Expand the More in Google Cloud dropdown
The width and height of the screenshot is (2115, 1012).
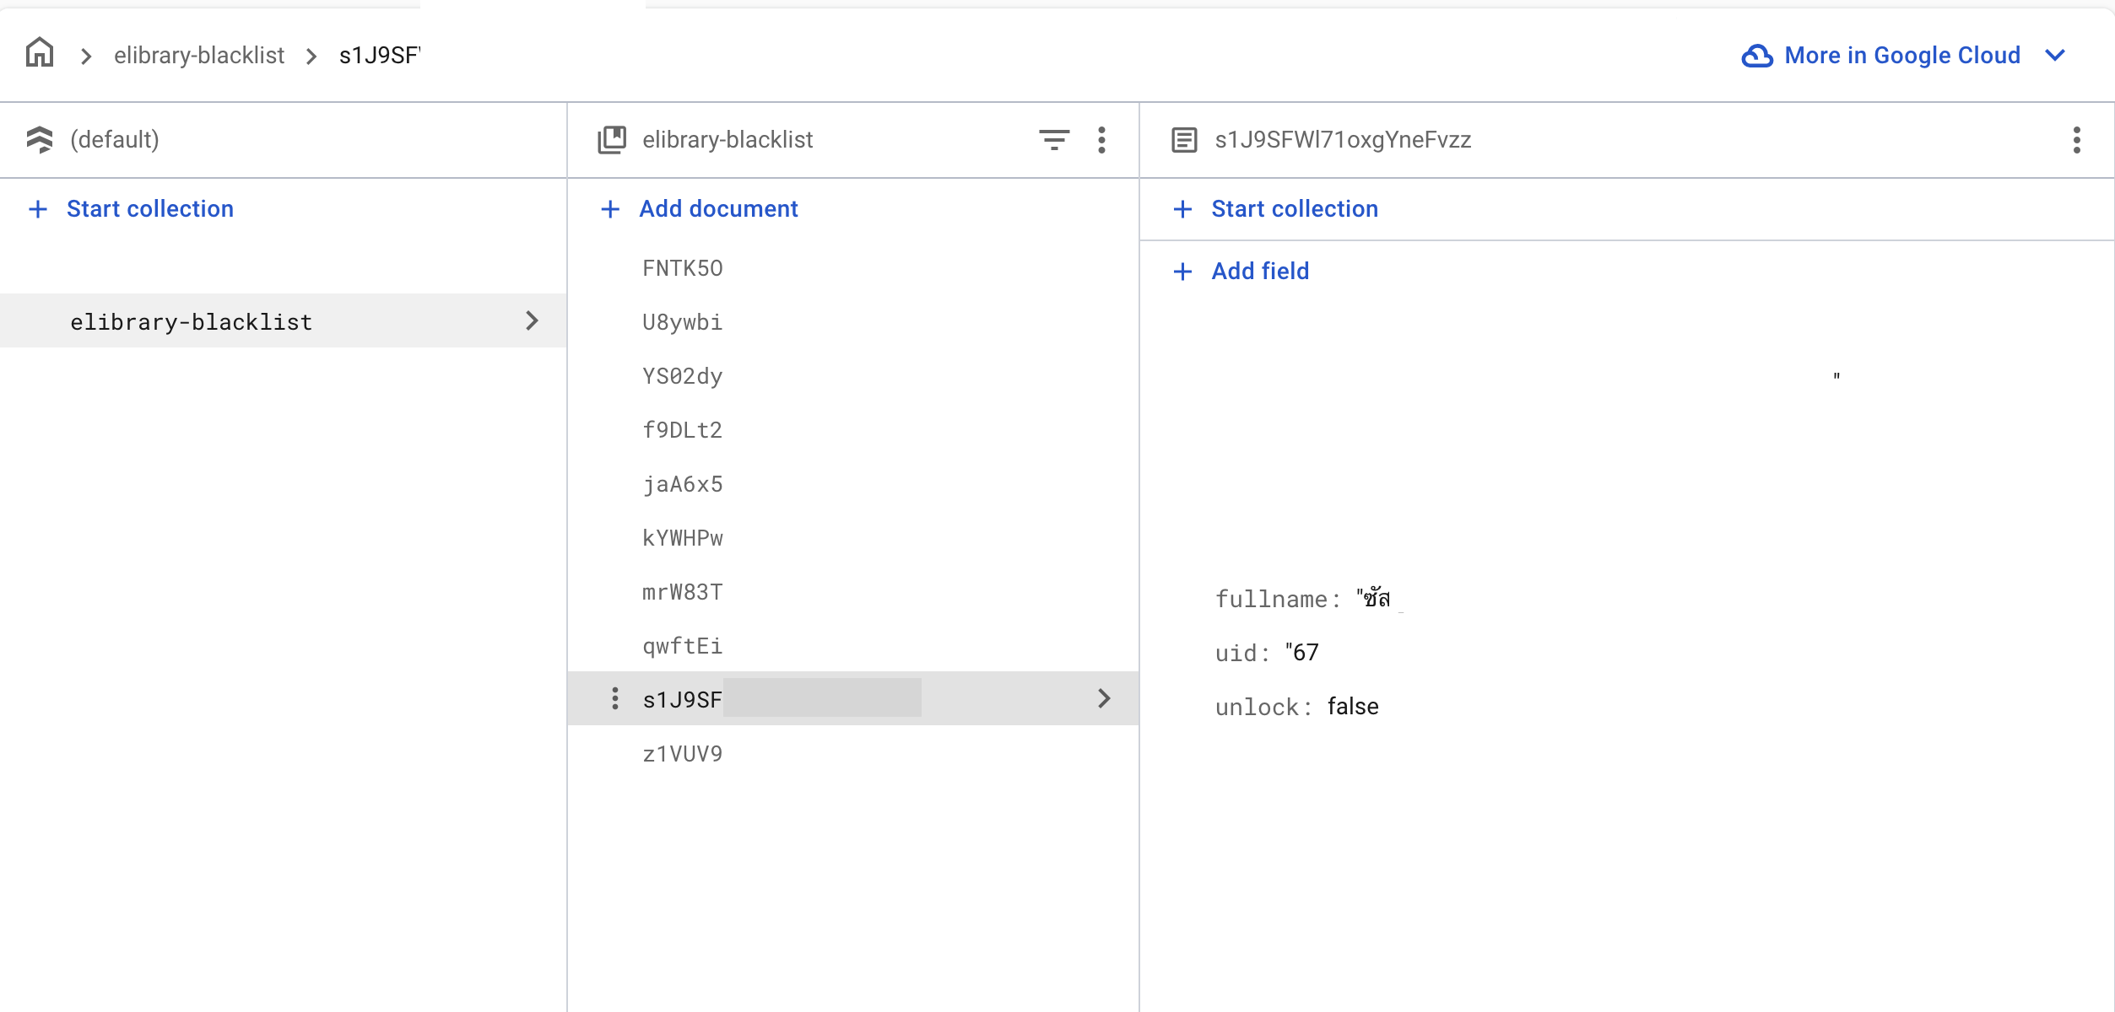pyautogui.click(x=2056, y=55)
